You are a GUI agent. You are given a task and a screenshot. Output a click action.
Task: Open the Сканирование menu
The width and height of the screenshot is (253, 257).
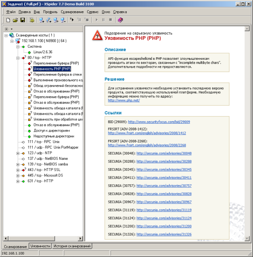tap(72, 12)
